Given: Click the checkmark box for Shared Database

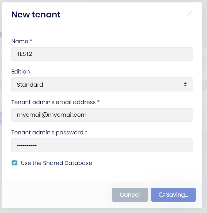Looking at the screenshot, I should click(x=14, y=163).
